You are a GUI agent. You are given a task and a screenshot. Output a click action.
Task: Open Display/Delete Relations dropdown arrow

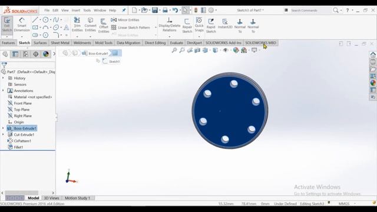point(169,37)
